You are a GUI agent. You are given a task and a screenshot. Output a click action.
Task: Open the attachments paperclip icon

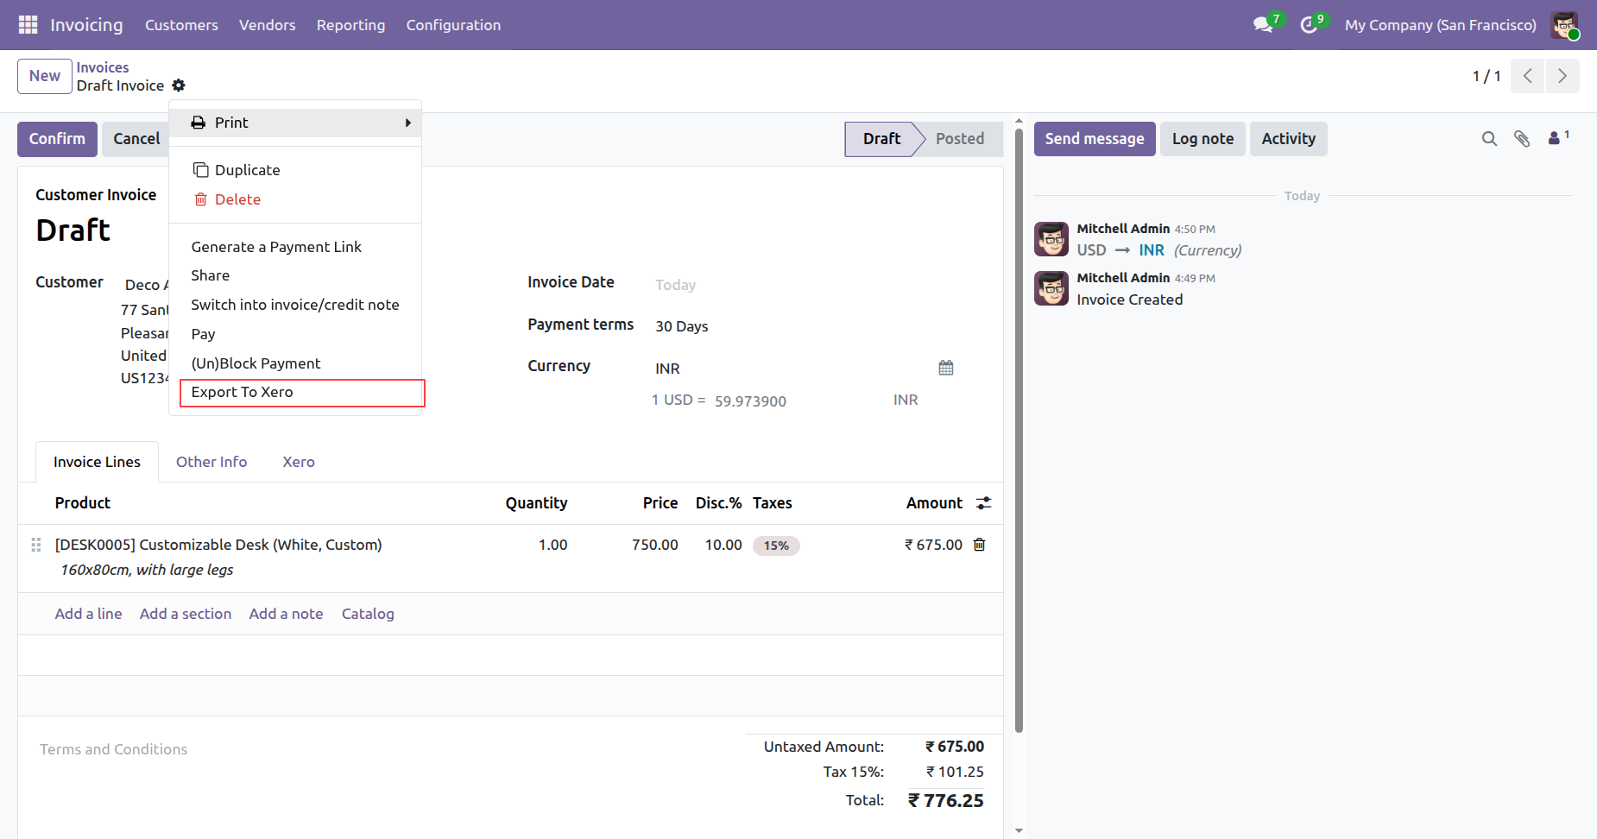(1522, 139)
